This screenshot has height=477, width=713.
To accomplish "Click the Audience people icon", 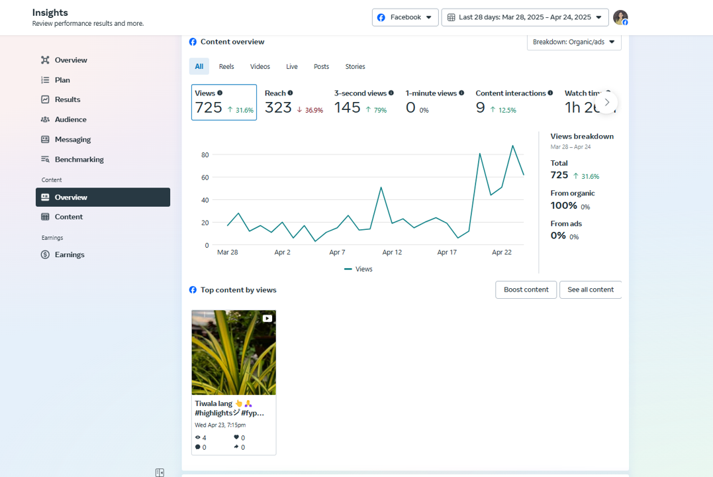I will point(45,120).
